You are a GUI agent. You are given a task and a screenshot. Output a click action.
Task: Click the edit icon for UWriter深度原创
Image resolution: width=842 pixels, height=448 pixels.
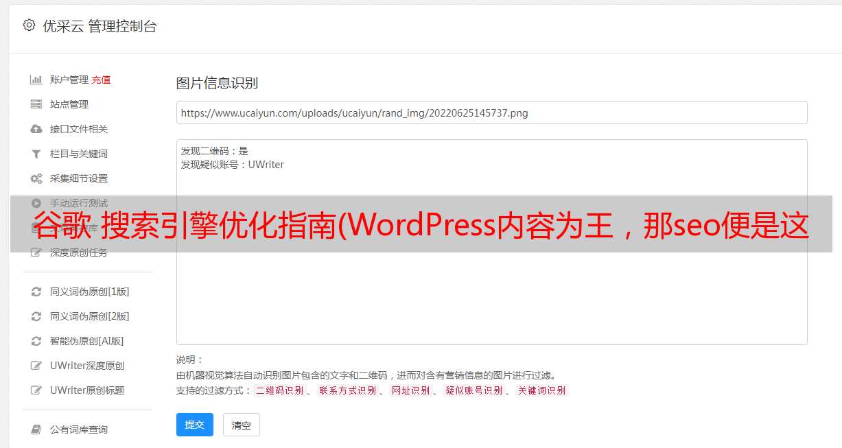pyautogui.click(x=36, y=366)
